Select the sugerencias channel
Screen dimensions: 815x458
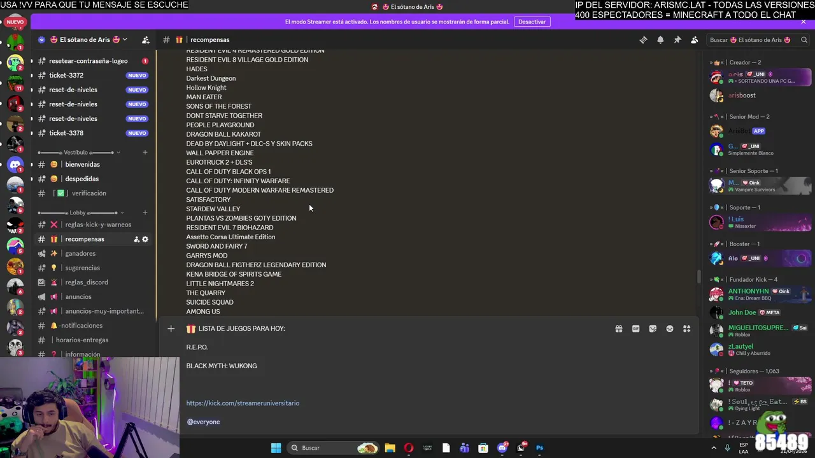(93, 268)
